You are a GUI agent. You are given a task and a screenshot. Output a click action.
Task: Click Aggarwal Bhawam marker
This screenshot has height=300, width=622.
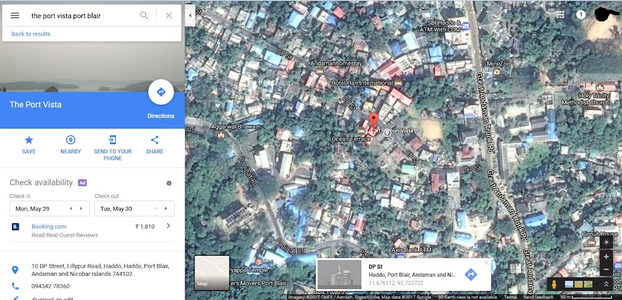pos(221,135)
